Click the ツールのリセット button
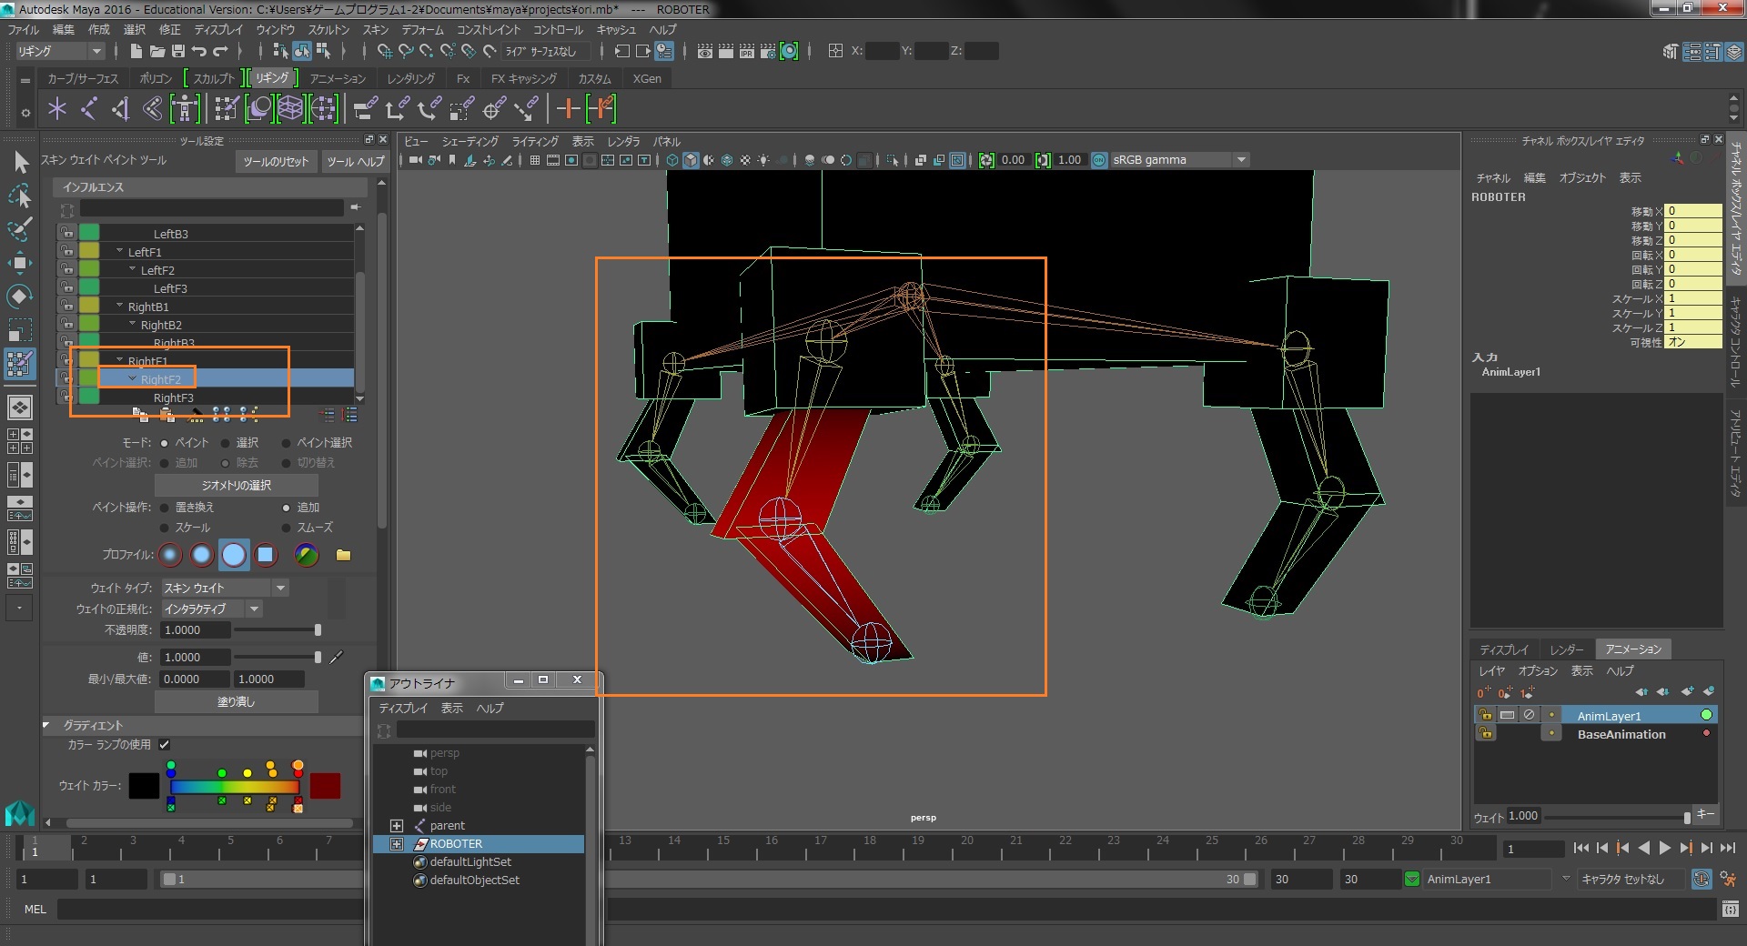Viewport: 1747px width, 946px height. tap(276, 162)
